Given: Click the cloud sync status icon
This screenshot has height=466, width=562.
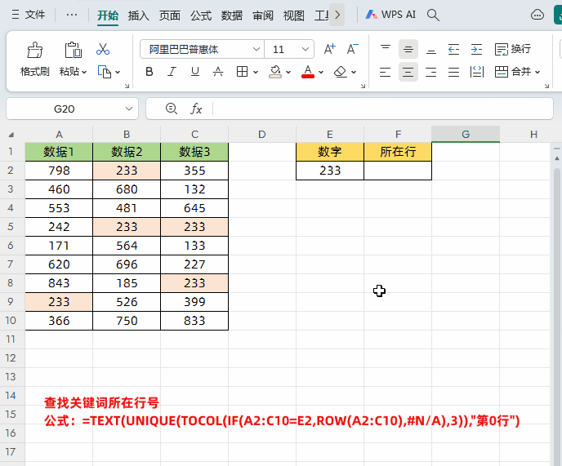Looking at the screenshot, I should click(x=537, y=15).
